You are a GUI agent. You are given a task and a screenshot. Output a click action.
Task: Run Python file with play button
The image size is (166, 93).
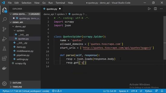pos(149,9)
